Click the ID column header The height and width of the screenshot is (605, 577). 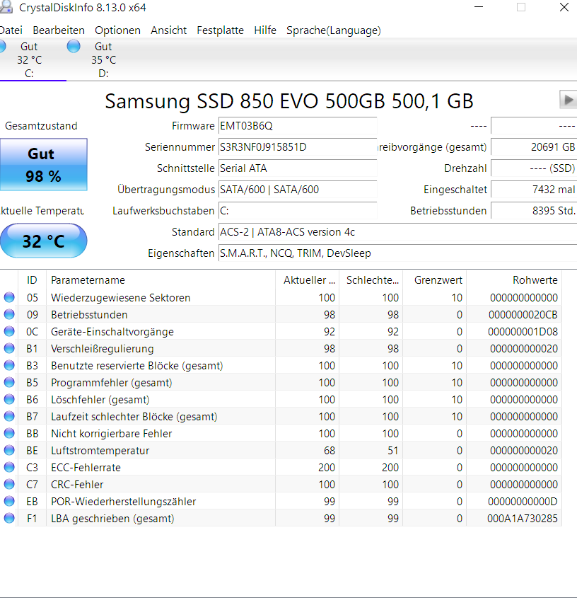point(32,280)
